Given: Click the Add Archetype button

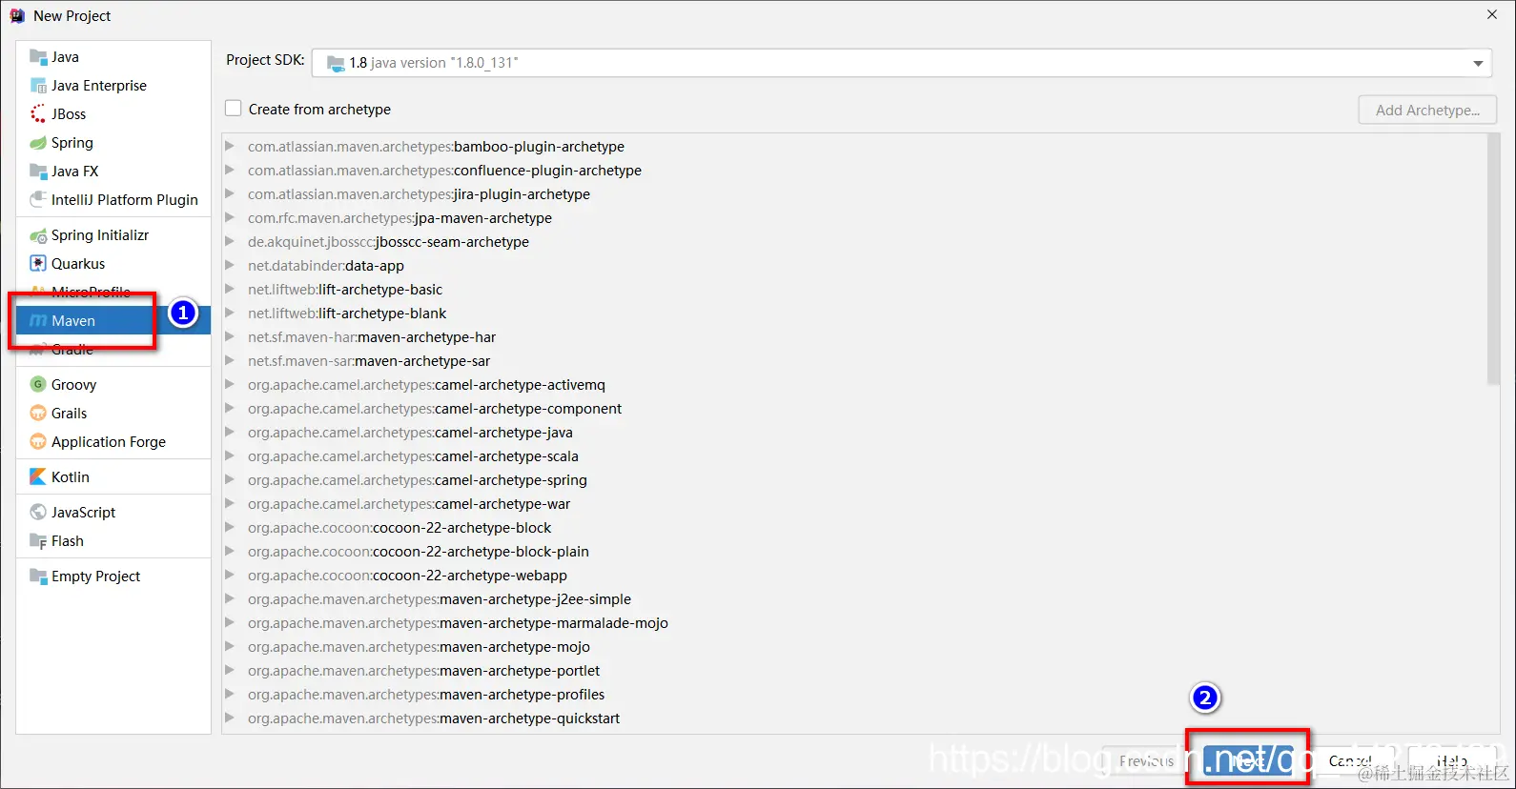Looking at the screenshot, I should pos(1427,111).
